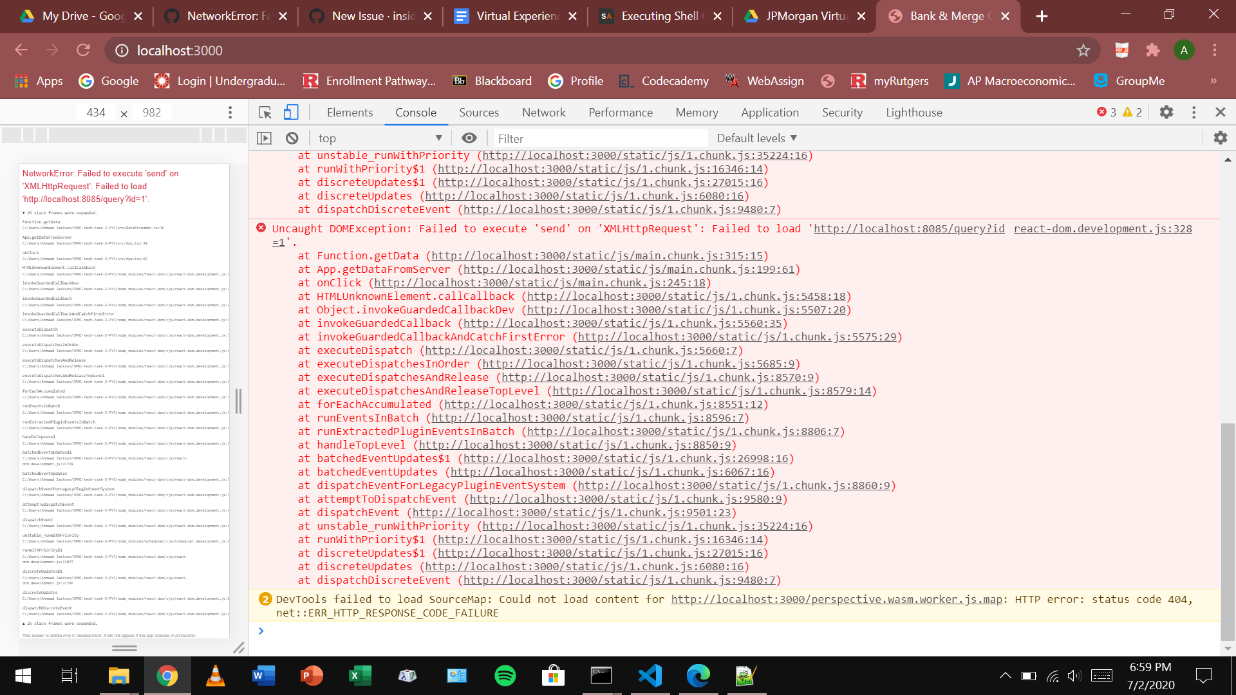Open console sidebar settings gear
This screenshot has width=1236, height=695.
pos(1221,138)
